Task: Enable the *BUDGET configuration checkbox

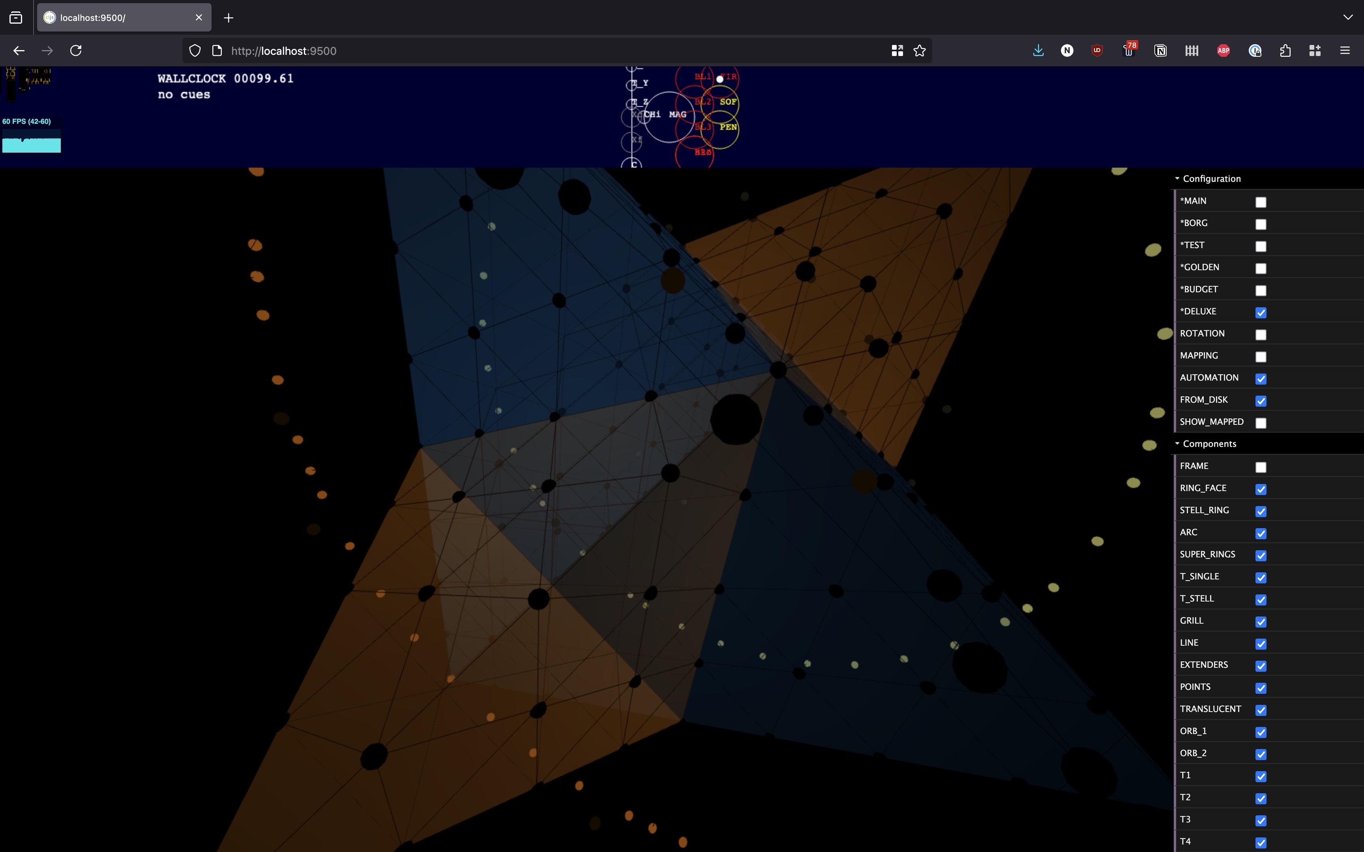Action: point(1261,290)
